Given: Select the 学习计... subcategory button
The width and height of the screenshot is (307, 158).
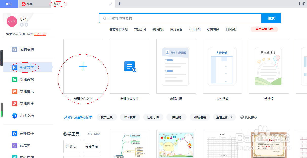Looking at the screenshot, I should pos(72,146).
